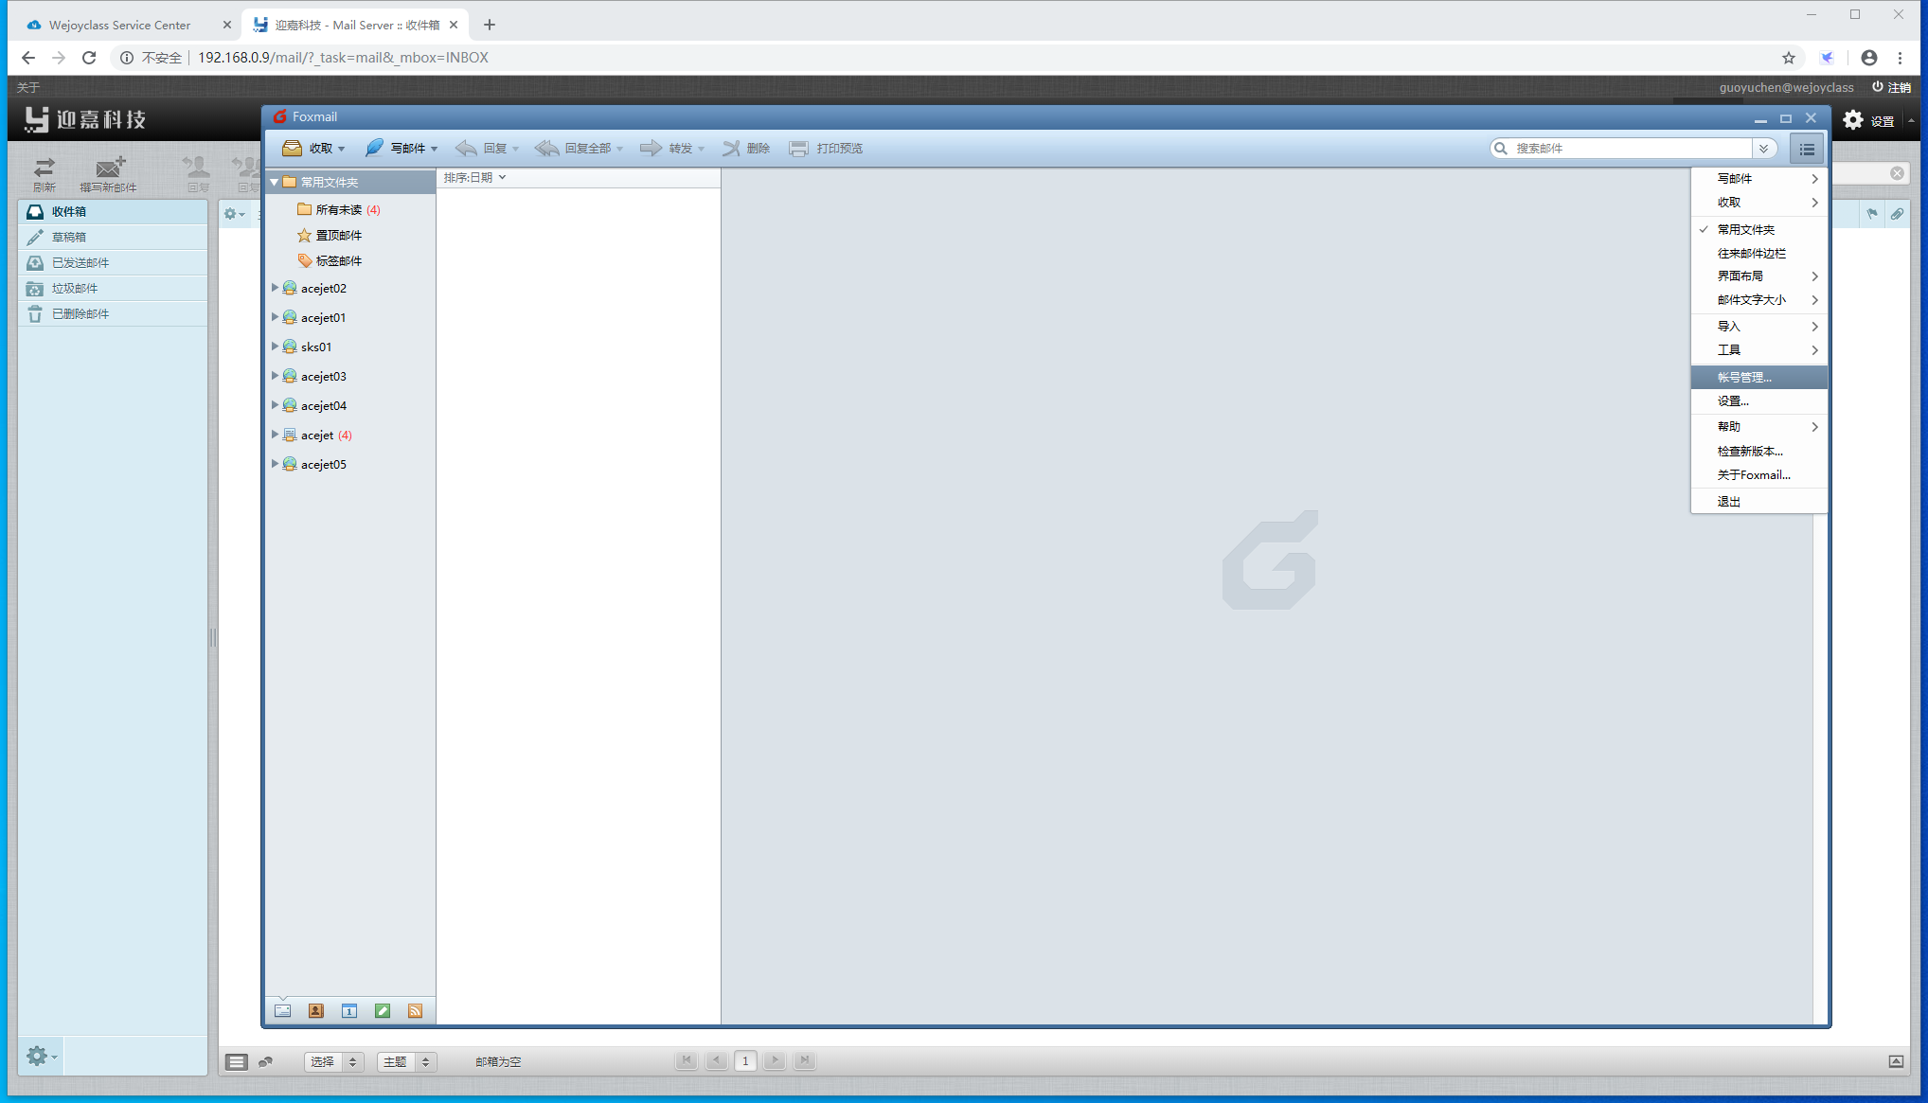Open the 排序:日期 sort dropdown
1928x1103 pixels.
(x=474, y=177)
